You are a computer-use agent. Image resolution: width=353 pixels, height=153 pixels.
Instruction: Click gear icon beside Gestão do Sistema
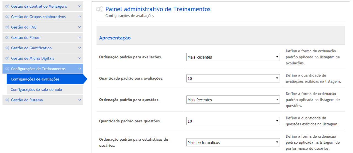(7, 100)
